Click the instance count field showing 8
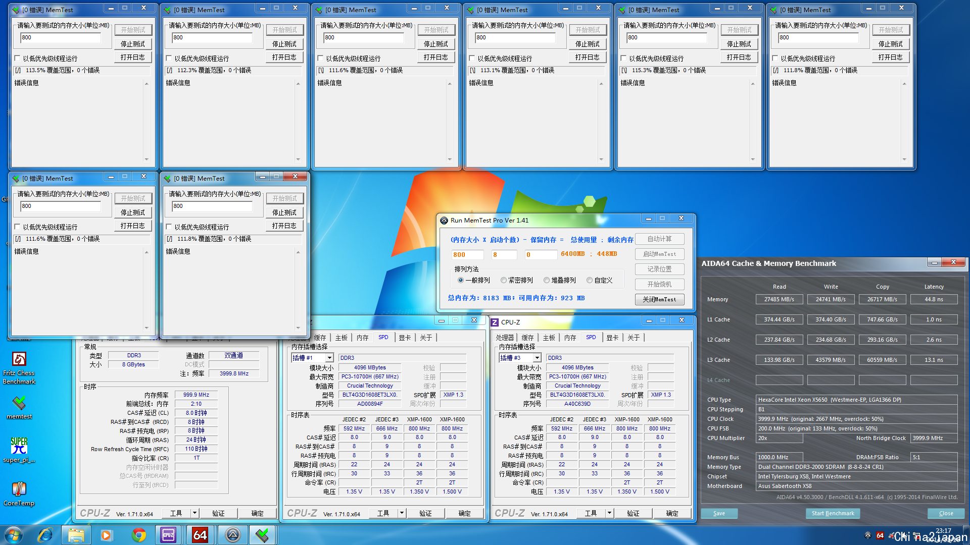This screenshot has width=970, height=545. coord(504,254)
